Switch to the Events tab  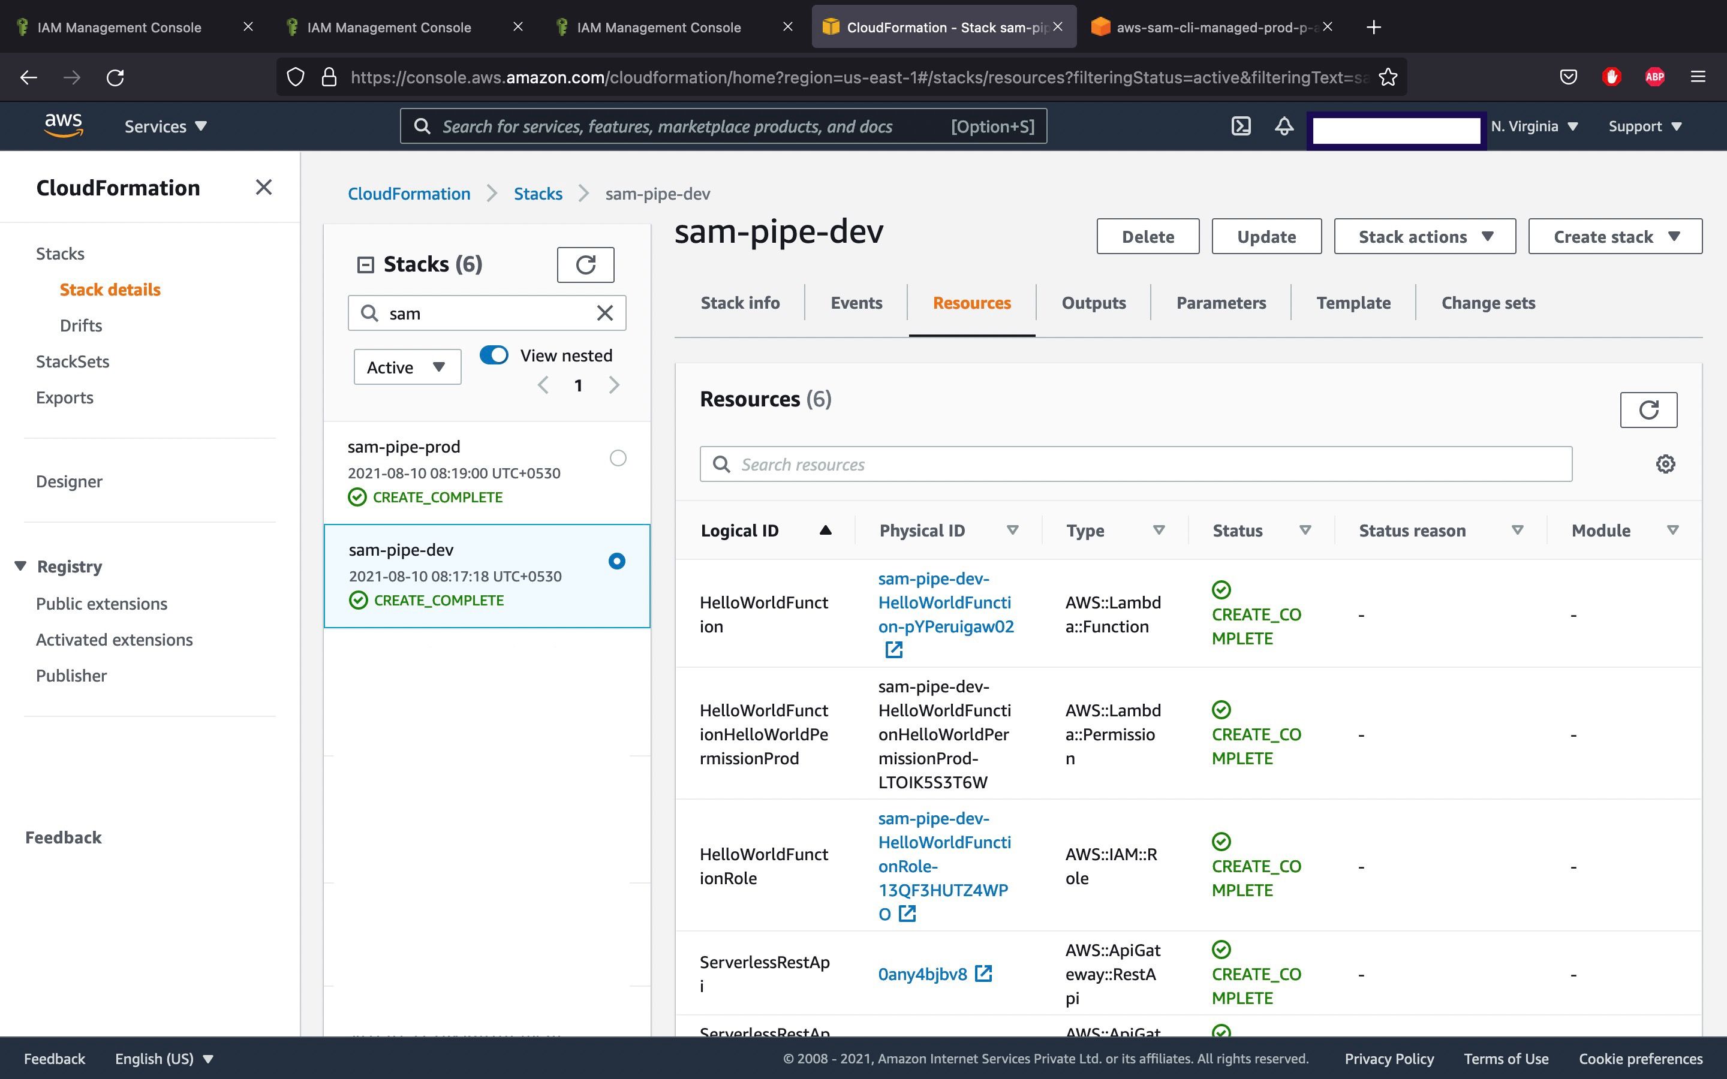point(856,303)
